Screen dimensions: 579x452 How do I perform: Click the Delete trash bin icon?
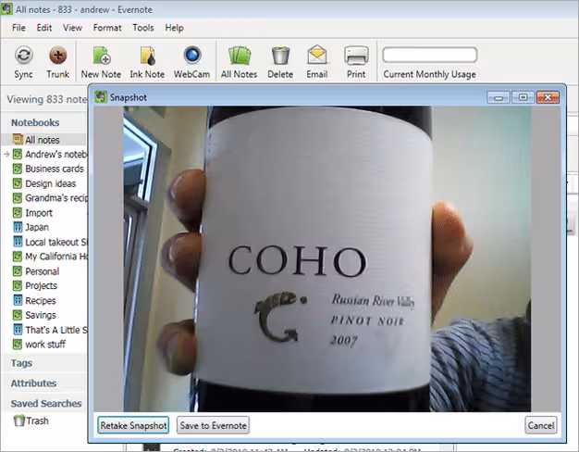(x=280, y=56)
